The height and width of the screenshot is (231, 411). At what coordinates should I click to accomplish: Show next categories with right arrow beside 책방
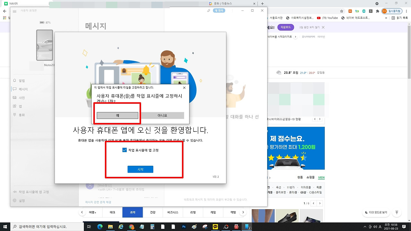click(x=243, y=212)
